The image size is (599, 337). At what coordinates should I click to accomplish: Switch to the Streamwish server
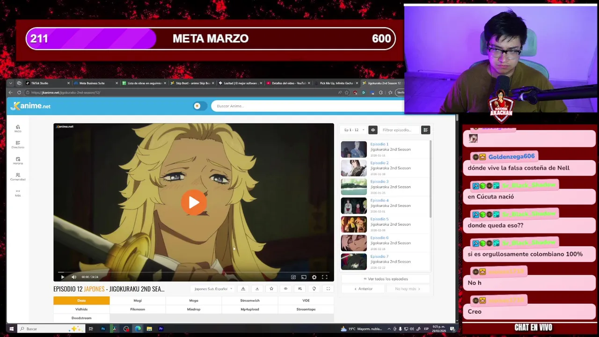250,300
